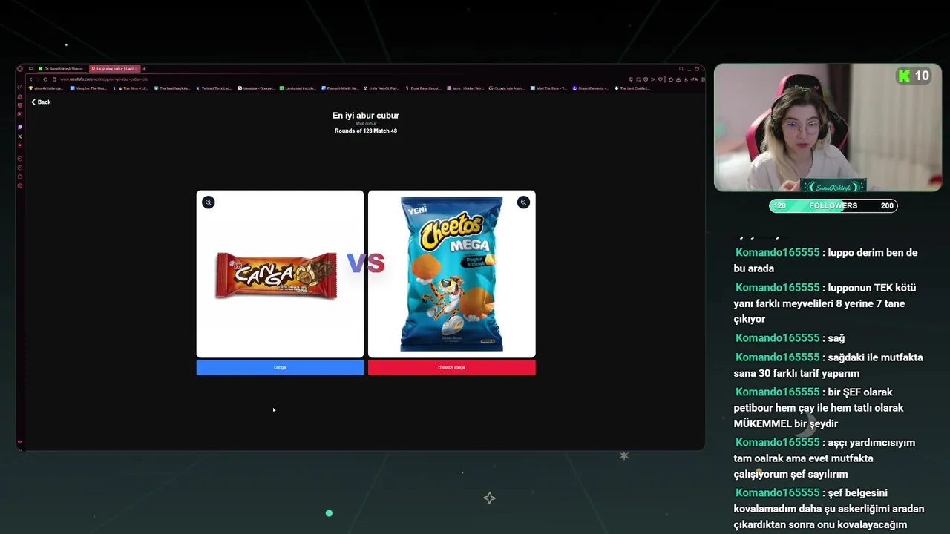Image resolution: width=950 pixels, height=534 pixels.
Task: Click the heart bookmark icon in toolbar
Action: 660,79
